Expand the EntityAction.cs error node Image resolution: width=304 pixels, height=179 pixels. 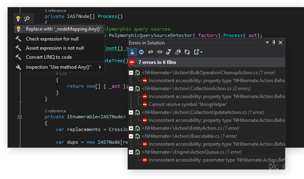click(x=131, y=128)
